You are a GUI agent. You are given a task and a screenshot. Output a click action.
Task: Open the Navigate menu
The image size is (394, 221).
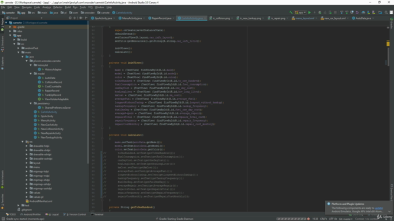[26, 7]
